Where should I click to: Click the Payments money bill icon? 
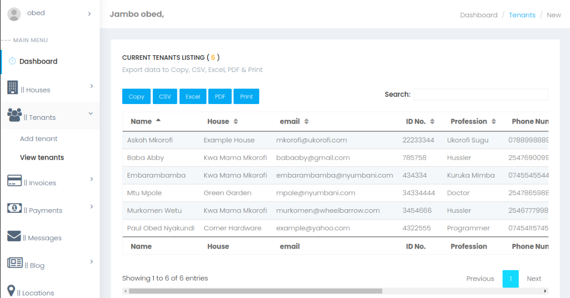pos(14,208)
